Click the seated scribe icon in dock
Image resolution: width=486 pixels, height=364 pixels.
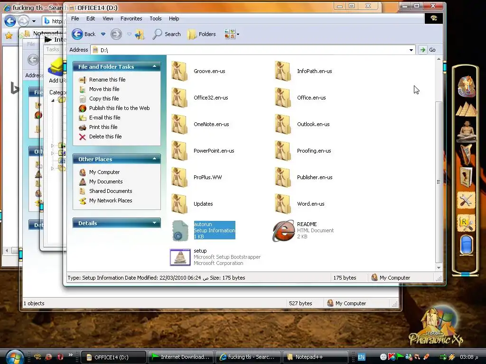[467, 131]
